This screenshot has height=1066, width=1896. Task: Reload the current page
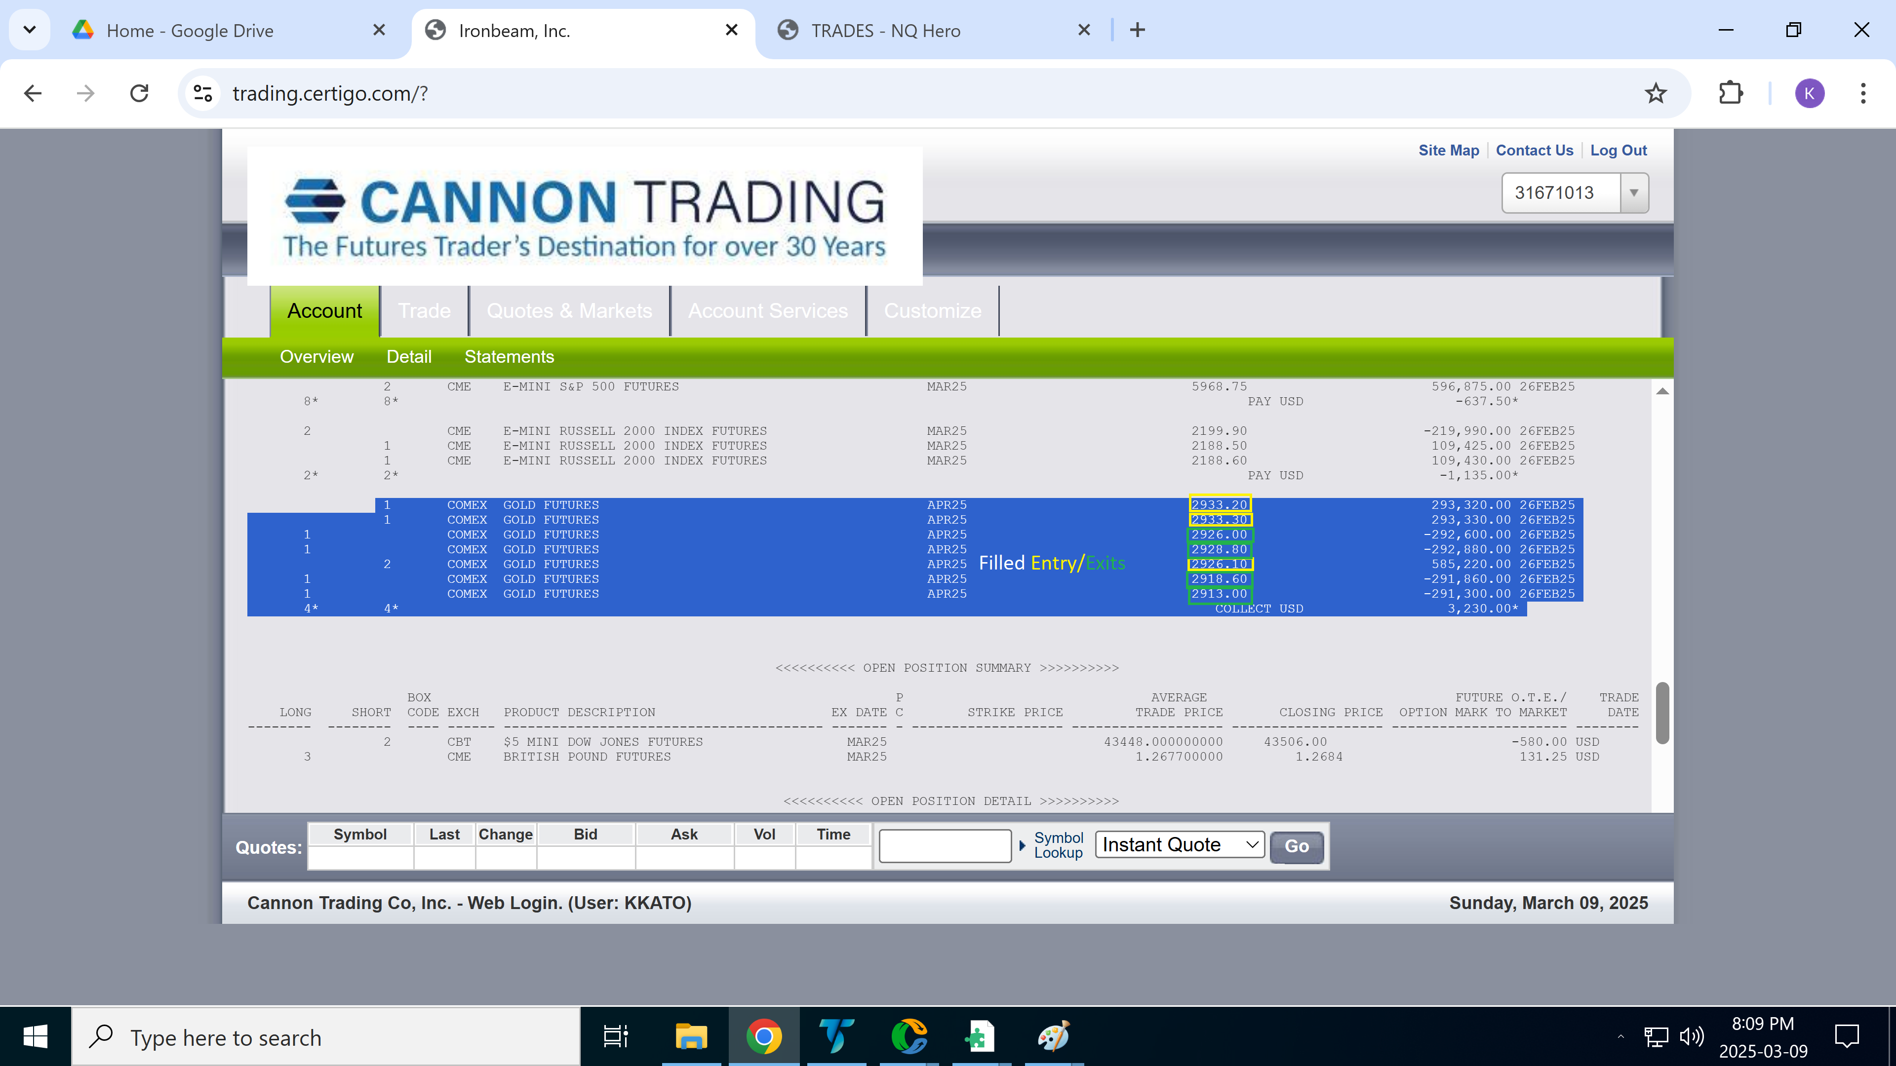point(139,93)
